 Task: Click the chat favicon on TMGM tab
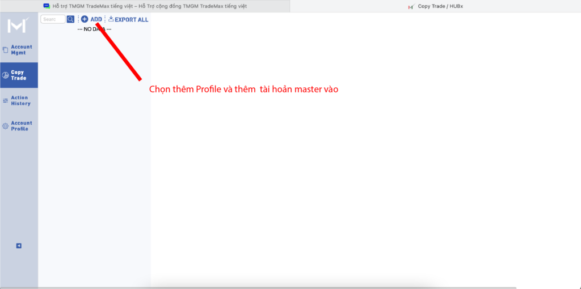(47, 6)
